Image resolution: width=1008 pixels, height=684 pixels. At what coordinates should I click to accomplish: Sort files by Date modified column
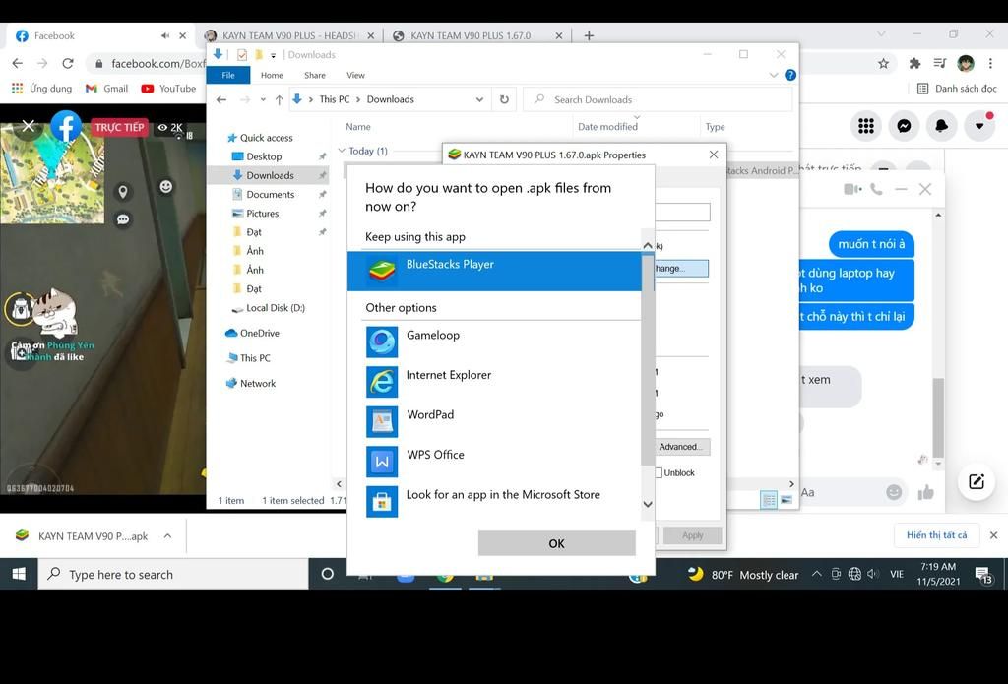point(607,127)
